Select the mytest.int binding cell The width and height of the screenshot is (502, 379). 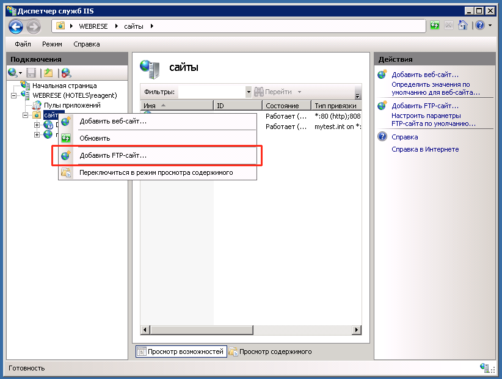point(338,127)
